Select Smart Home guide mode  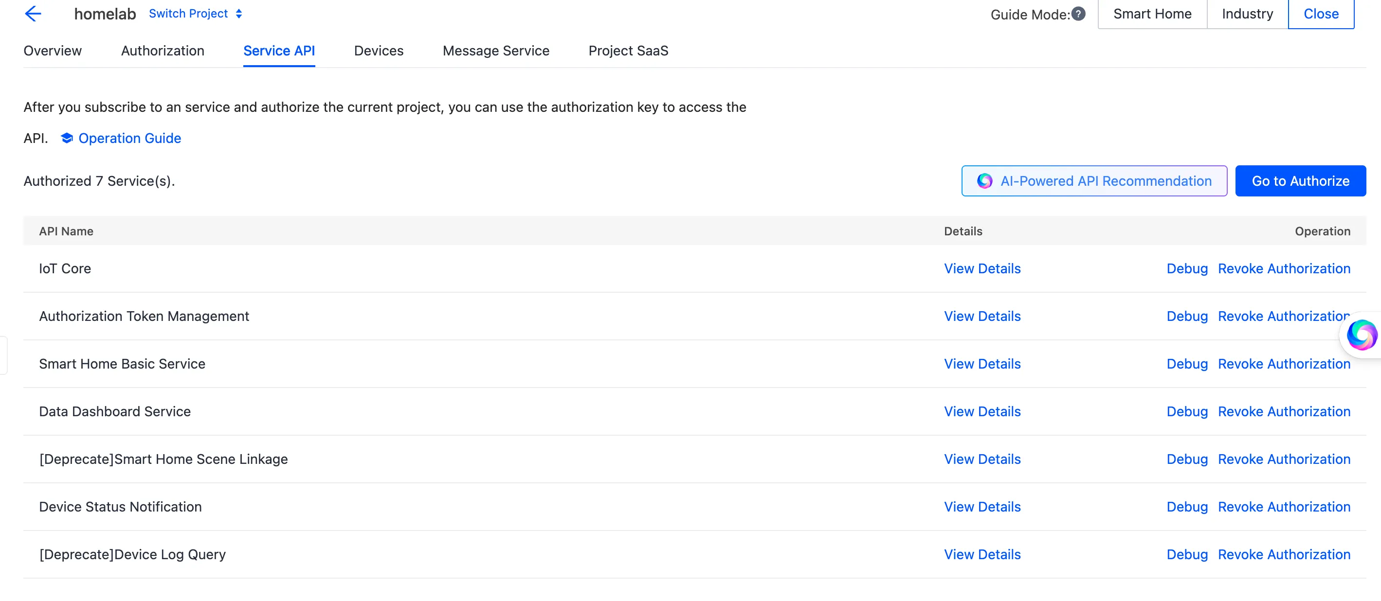coord(1152,14)
